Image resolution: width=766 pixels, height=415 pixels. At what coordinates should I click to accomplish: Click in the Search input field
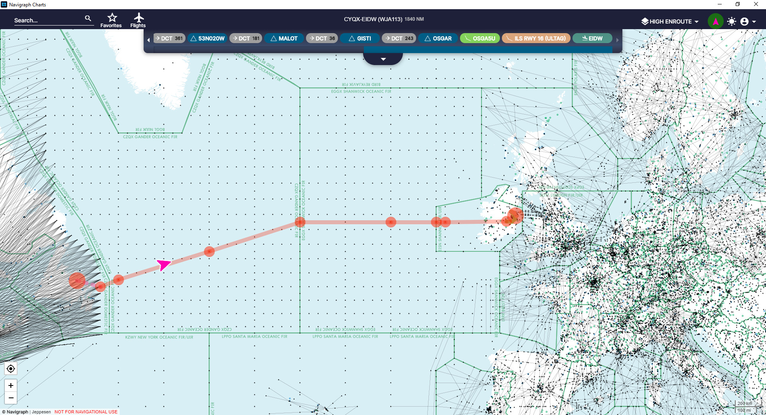[48, 20]
